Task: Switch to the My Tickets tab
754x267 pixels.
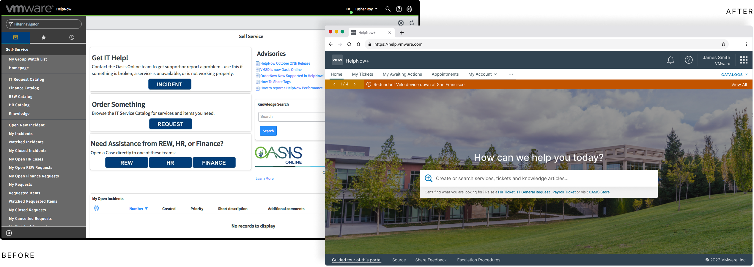Action: (x=362, y=74)
